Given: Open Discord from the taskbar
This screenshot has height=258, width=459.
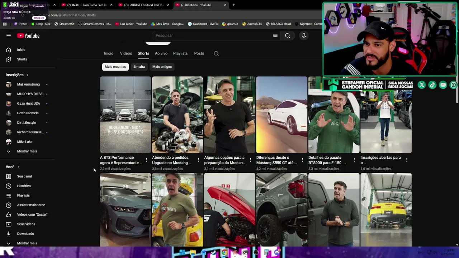Looking at the screenshot, I should click(x=277, y=253).
